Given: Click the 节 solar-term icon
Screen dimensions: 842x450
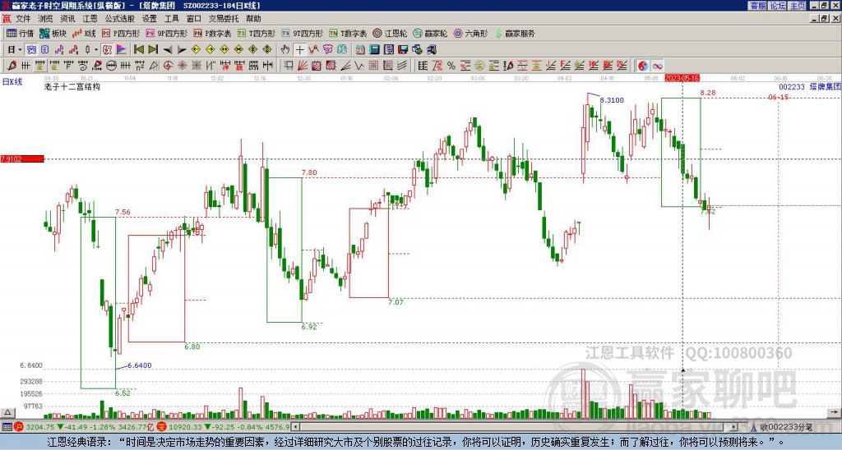Looking at the screenshot, I should point(327,50).
